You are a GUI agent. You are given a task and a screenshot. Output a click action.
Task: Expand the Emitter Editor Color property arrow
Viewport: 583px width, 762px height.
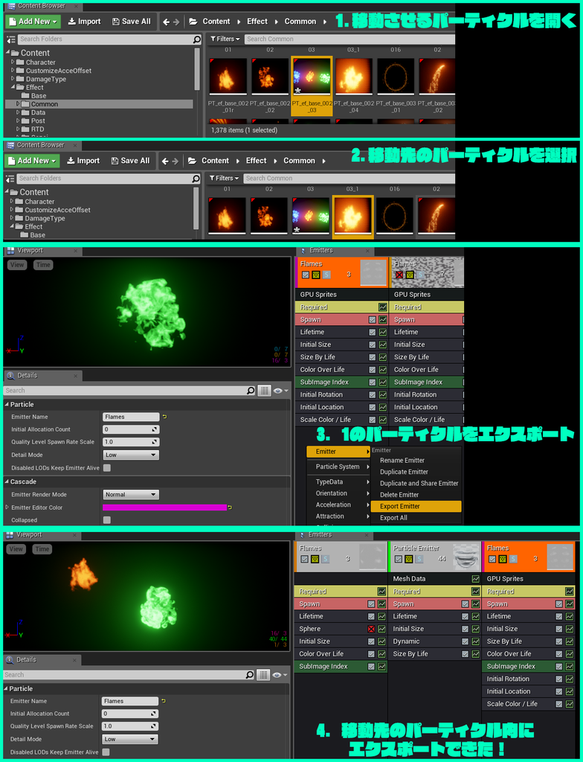[7, 508]
